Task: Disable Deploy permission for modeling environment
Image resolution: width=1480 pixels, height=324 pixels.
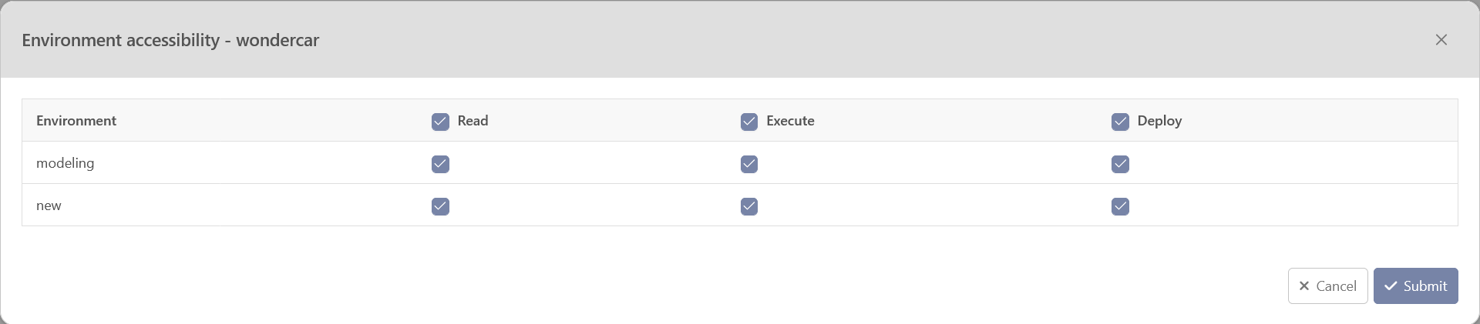Action: [1120, 164]
